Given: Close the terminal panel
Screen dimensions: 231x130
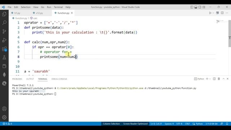Looking at the screenshot, I should [228, 79].
